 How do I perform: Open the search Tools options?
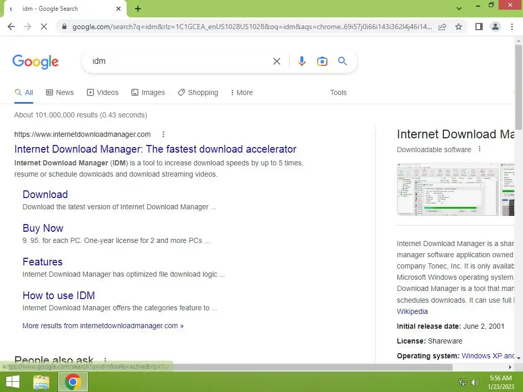click(x=338, y=93)
